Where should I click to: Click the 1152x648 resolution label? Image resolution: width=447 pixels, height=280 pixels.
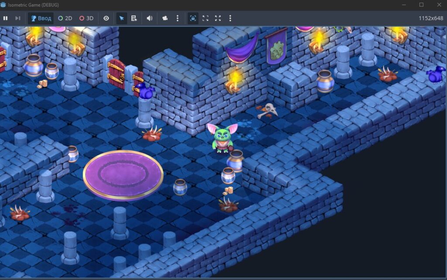coord(430,18)
